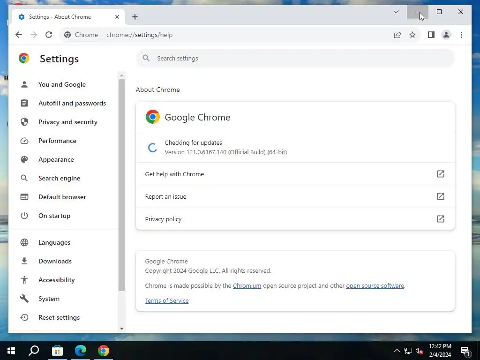Click the sidebar scrollbar thumb

coord(121,185)
